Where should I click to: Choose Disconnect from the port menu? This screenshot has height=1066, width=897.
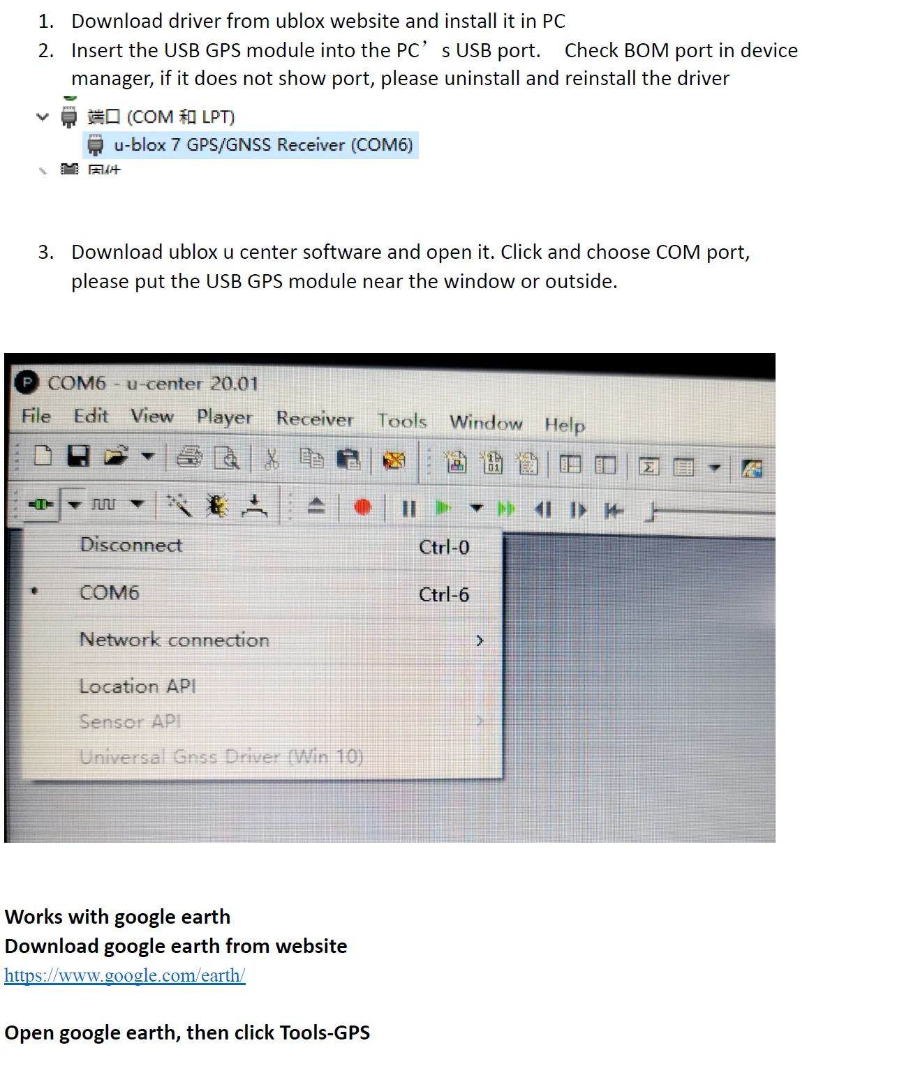[262, 546]
